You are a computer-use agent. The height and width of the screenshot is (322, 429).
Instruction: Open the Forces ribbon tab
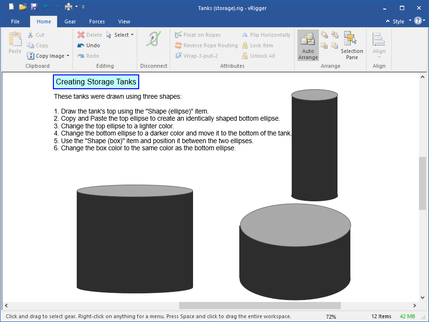(97, 21)
